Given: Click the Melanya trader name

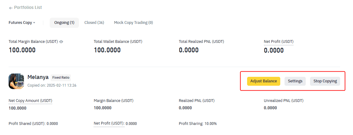Looking at the screenshot, I should (38, 77).
